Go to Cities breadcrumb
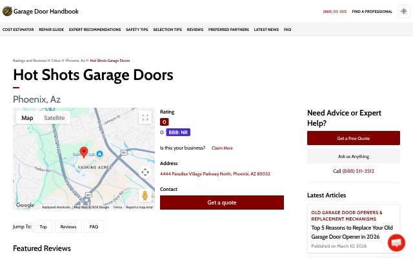 pyautogui.click(x=56, y=61)
